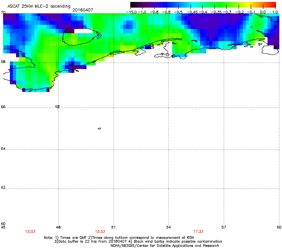Click the red 15:53 time stamp nearest longitude 45
282x248 pixels.
[30, 232]
